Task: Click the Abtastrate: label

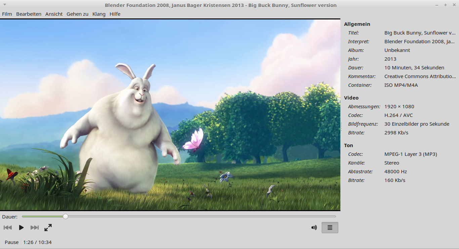Action: point(360,172)
